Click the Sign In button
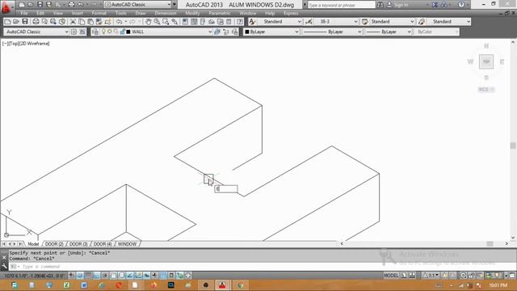Image resolution: width=517 pixels, height=291 pixels. (398, 5)
